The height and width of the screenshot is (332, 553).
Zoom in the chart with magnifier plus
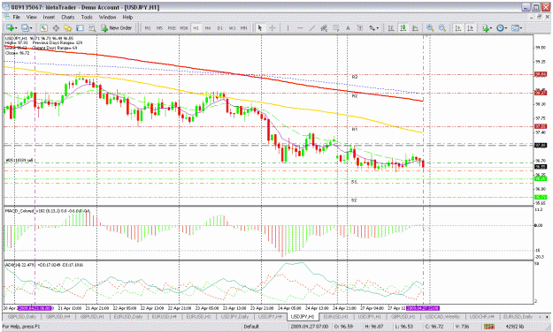point(430,27)
